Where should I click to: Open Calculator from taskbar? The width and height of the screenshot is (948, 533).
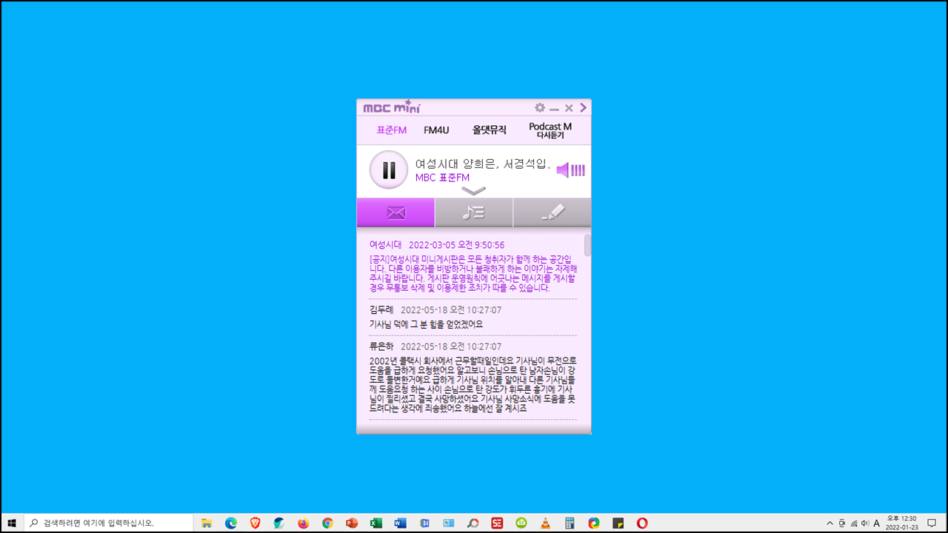click(x=570, y=523)
